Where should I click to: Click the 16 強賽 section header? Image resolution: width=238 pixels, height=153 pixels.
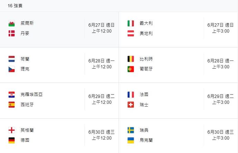pyautogui.click(x=15, y=6)
